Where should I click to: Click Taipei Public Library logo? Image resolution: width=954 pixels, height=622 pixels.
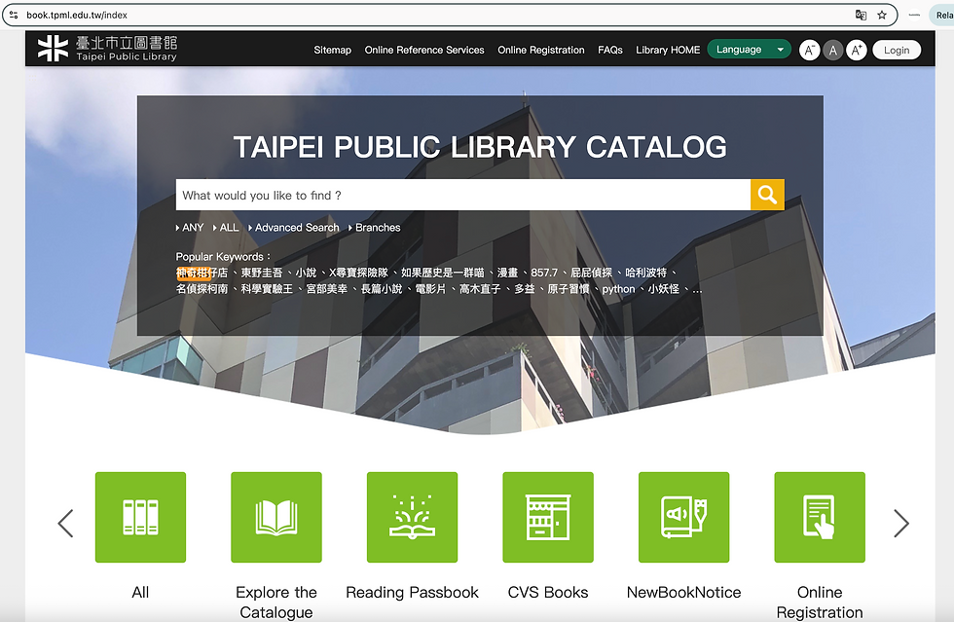click(107, 48)
